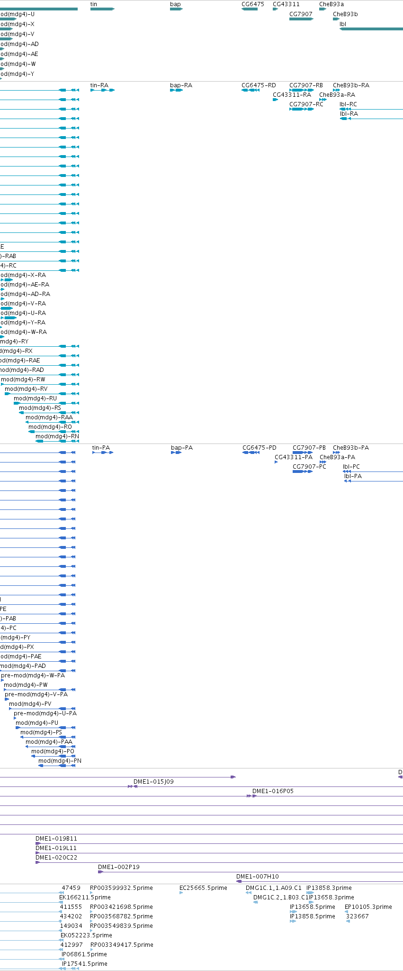Click the CG7907-RB transcript
The image size is (403, 971).
(x=302, y=90)
